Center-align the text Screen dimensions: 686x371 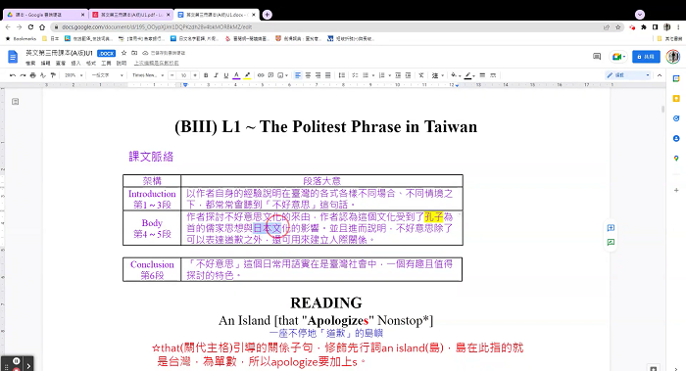[308, 75]
